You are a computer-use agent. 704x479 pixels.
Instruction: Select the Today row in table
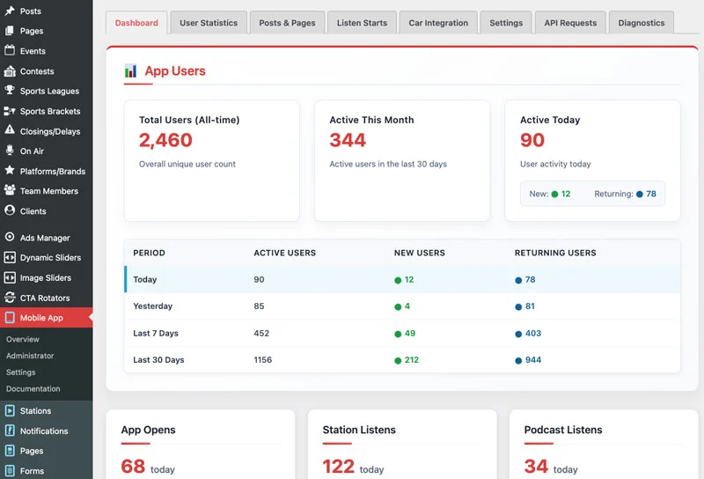click(x=402, y=279)
